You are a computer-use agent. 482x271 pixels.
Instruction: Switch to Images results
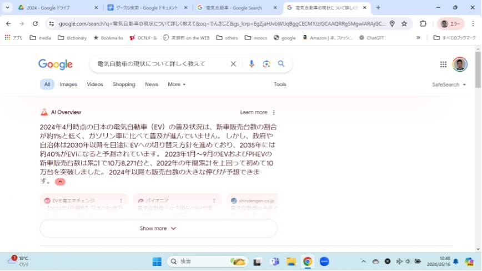coord(68,84)
